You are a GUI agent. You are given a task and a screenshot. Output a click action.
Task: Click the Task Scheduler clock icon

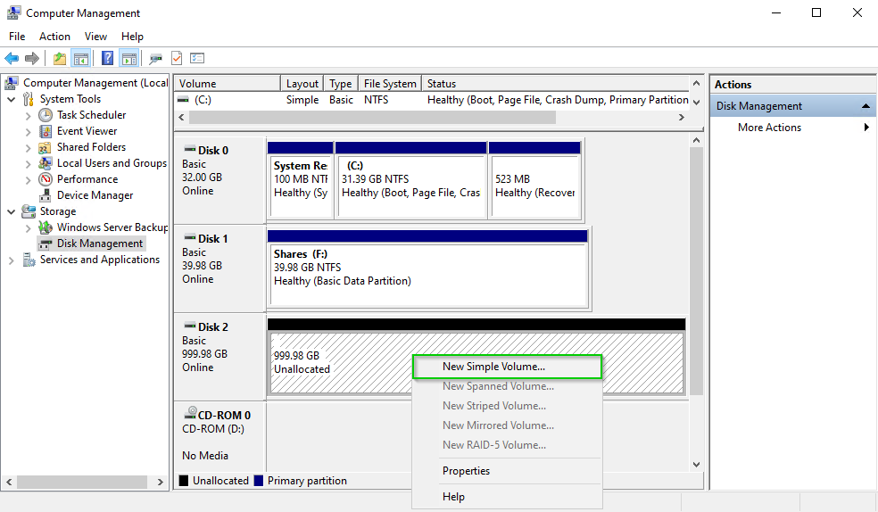46,115
